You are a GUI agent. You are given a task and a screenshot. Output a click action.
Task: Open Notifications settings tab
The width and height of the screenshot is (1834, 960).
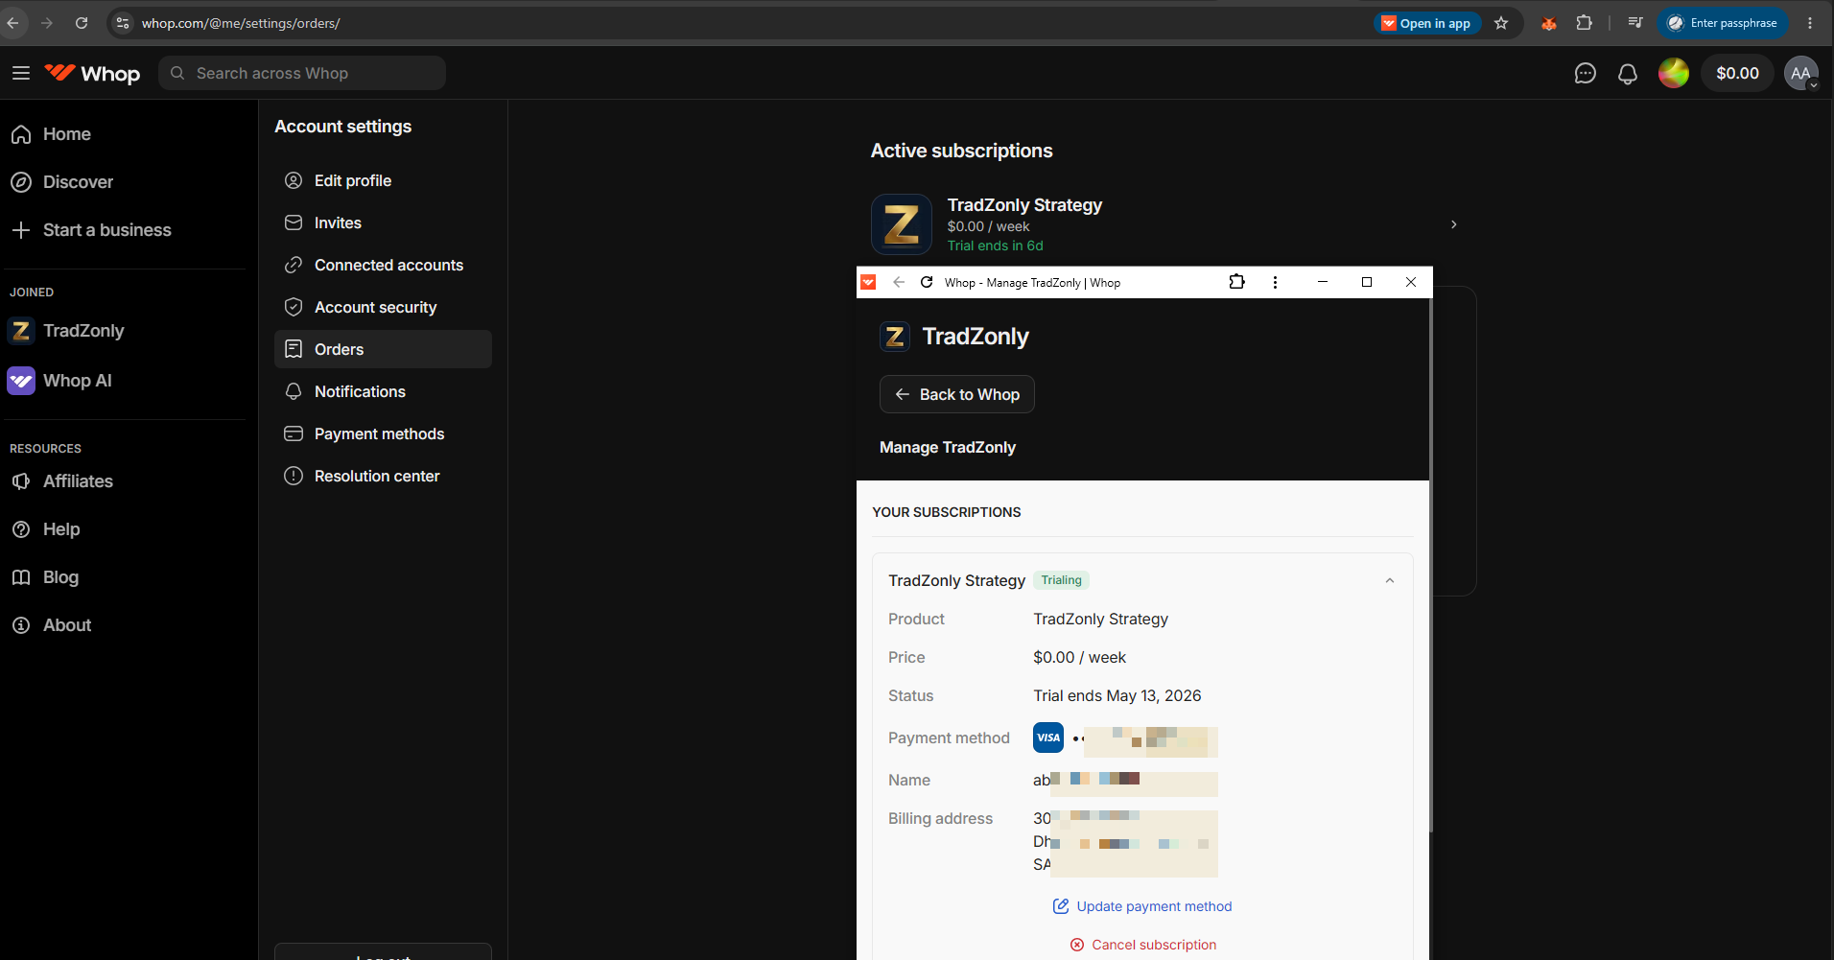[x=383, y=391]
